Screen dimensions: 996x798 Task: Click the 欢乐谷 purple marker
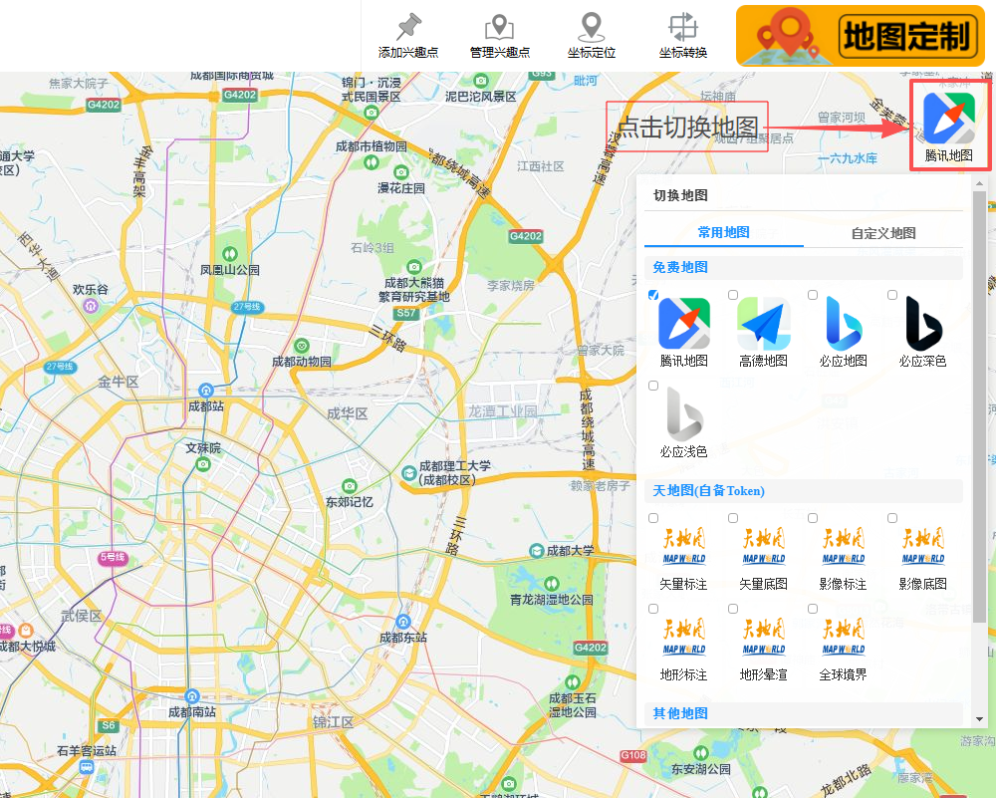point(91,306)
